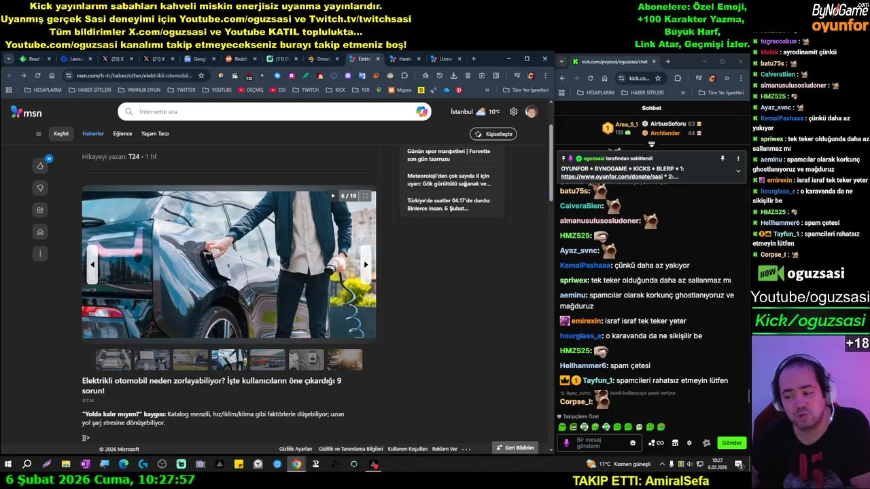This screenshot has width=870, height=489.
Task: Select first slideshow thumbnail below image
Action: click(113, 359)
